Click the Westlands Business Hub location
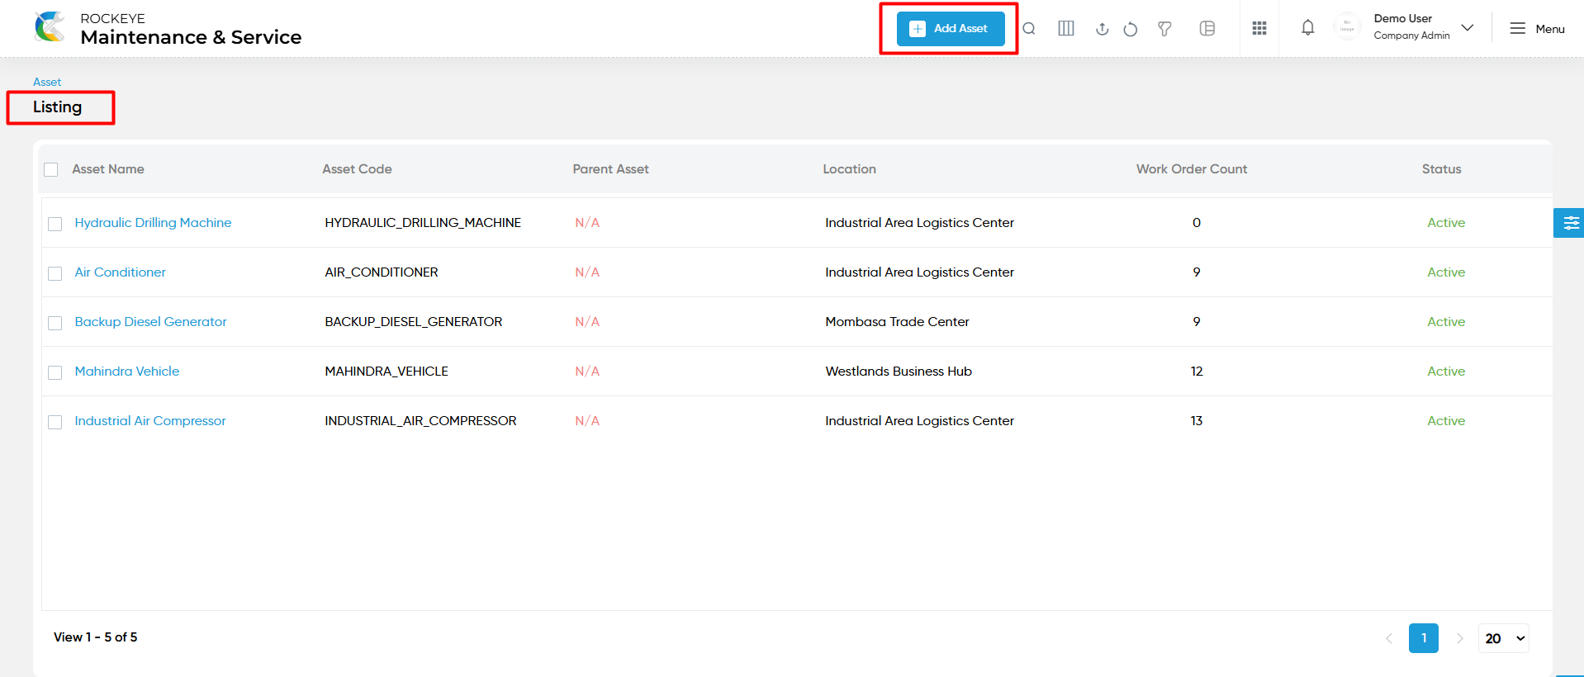Image resolution: width=1584 pixels, height=677 pixels. (899, 372)
